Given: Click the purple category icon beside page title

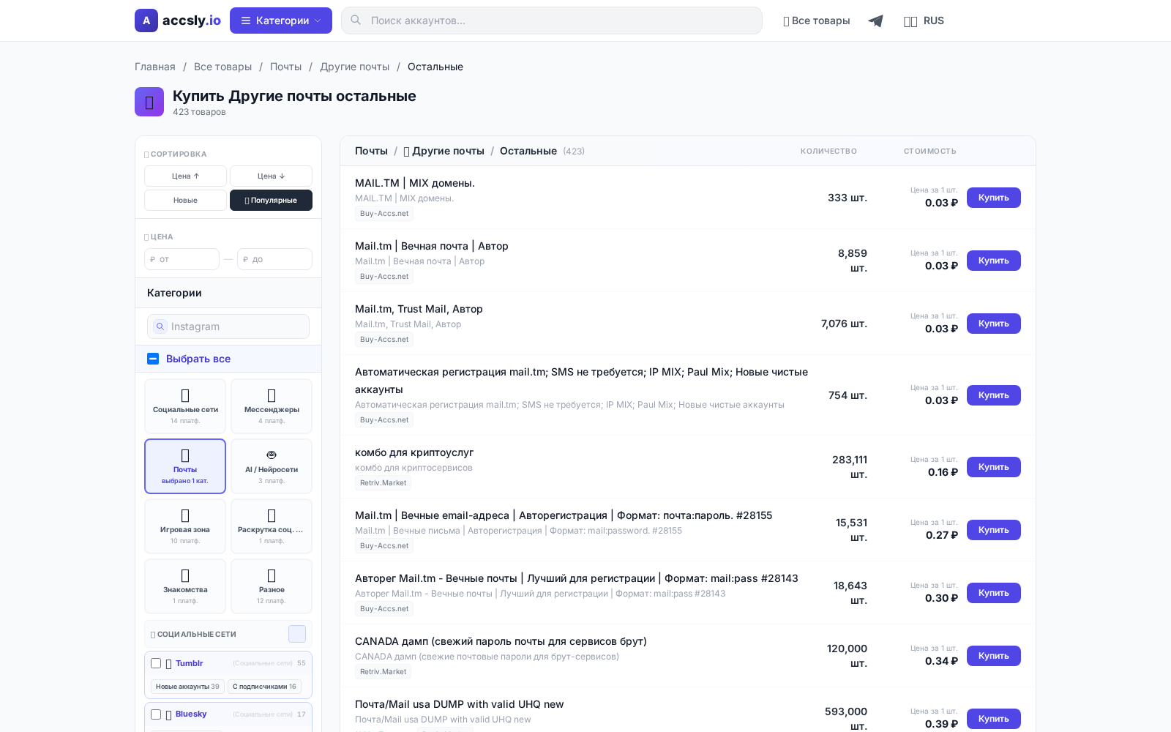Looking at the screenshot, I should coord(149,102).
